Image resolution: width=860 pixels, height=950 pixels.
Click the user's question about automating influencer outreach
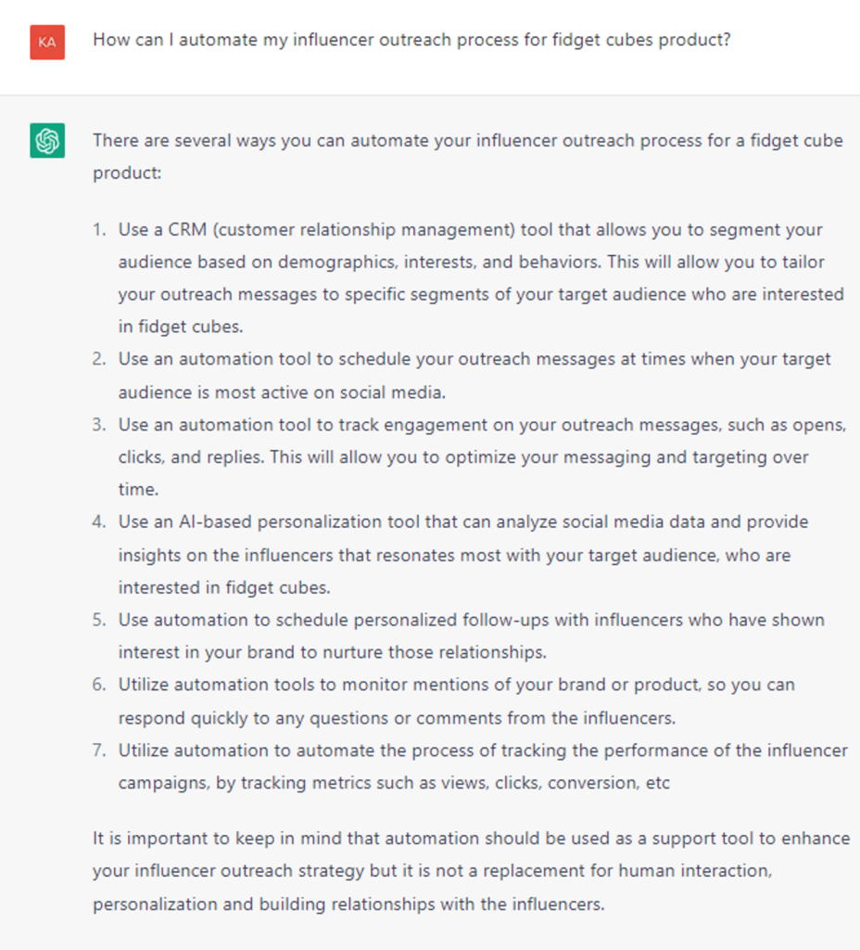click(x=411, y=42)
